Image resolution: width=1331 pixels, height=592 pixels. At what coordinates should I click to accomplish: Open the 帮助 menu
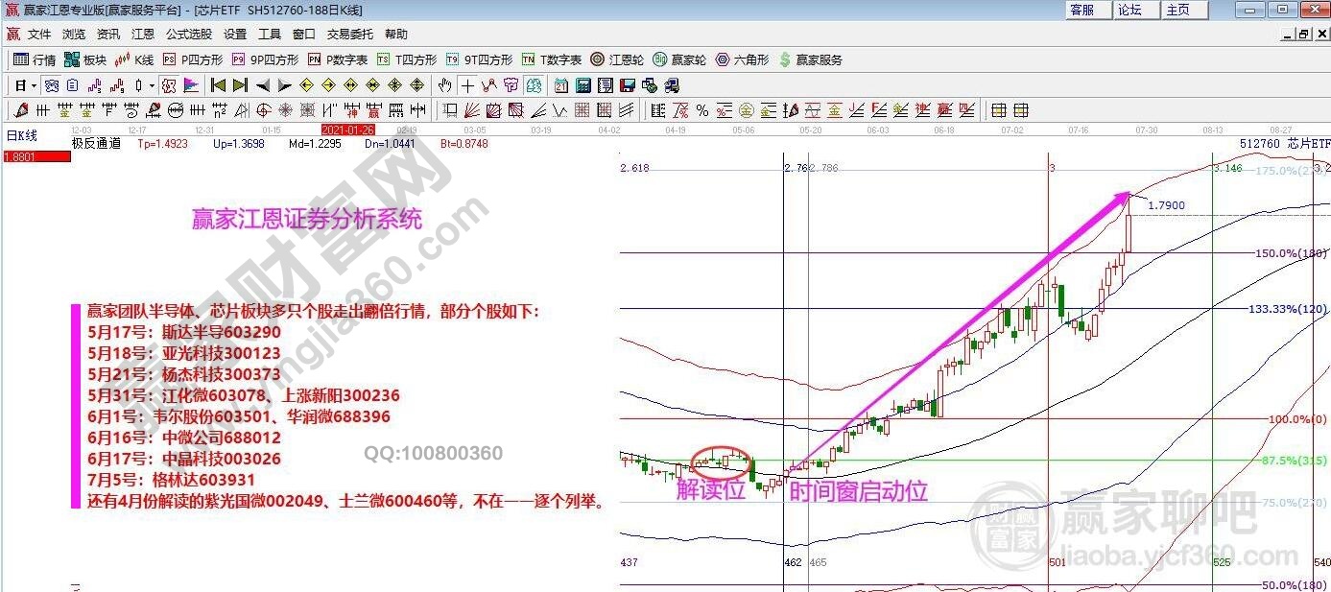click(396, 35)
